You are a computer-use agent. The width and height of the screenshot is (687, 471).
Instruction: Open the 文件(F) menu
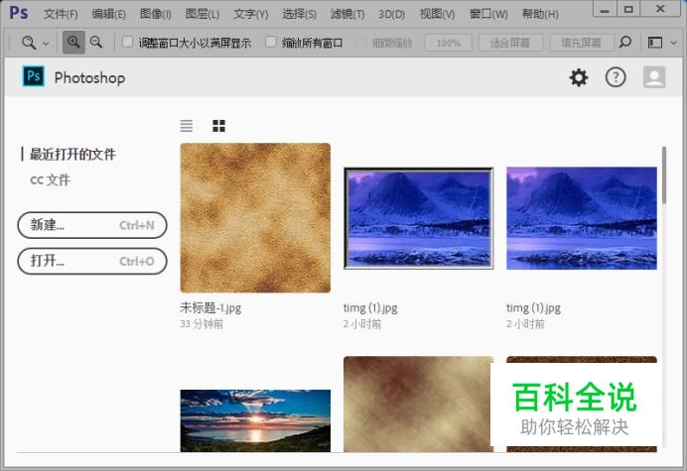[x=61, y=14]
